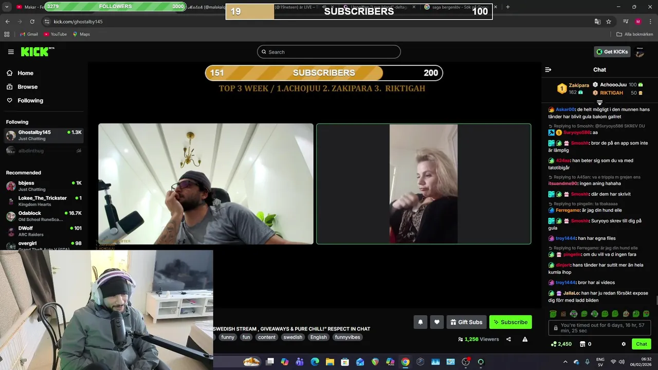Open Gmail bookmark

click(29, 34)
